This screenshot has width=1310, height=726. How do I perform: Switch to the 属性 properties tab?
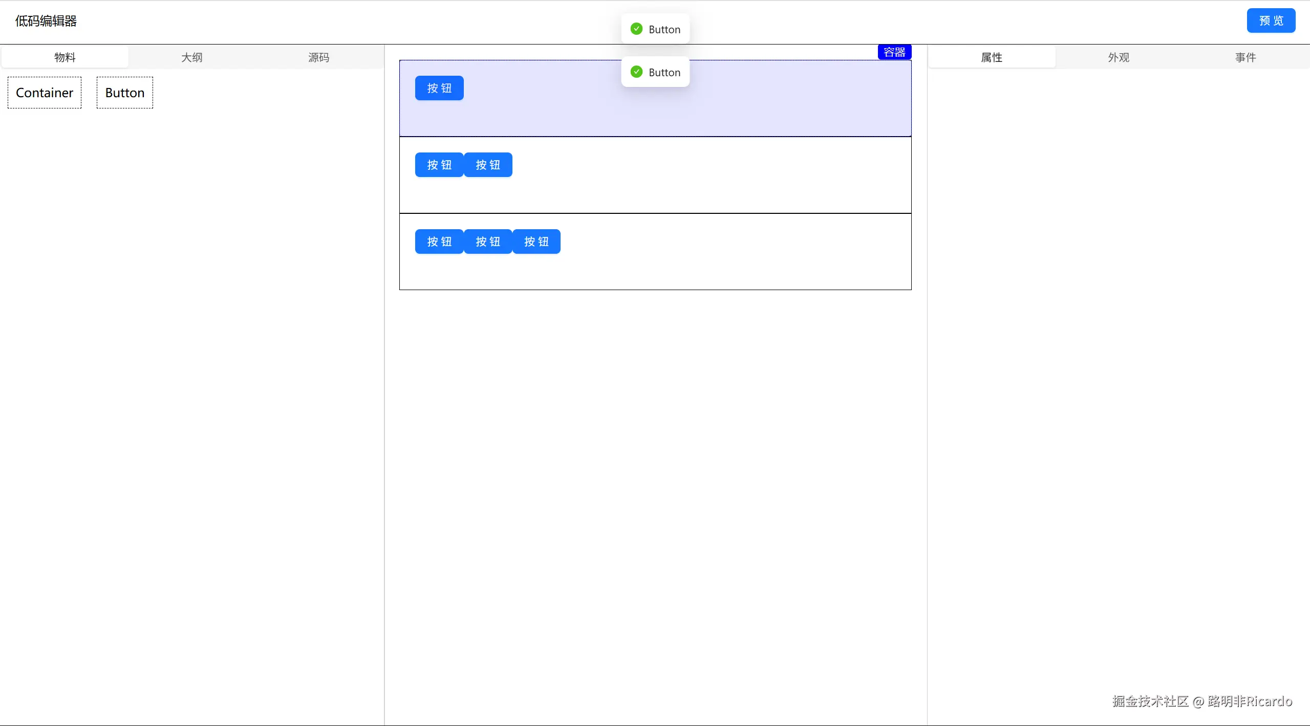992,57
